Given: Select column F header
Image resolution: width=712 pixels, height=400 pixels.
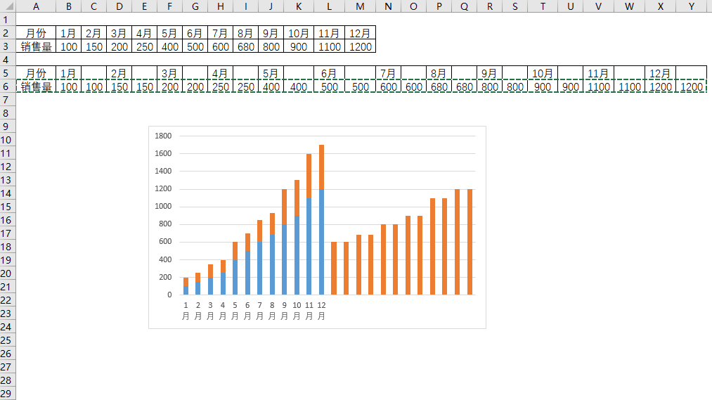Looking at the screenshot, I should [170, 6].
